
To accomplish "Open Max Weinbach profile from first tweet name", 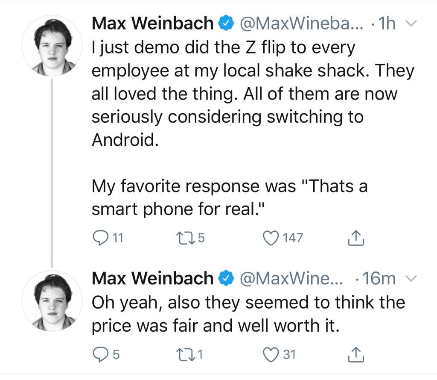I will (x=152, y=24).
